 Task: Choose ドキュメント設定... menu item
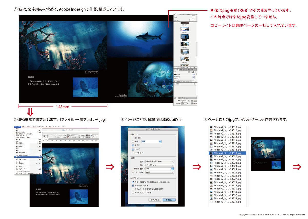click(28, 159)
